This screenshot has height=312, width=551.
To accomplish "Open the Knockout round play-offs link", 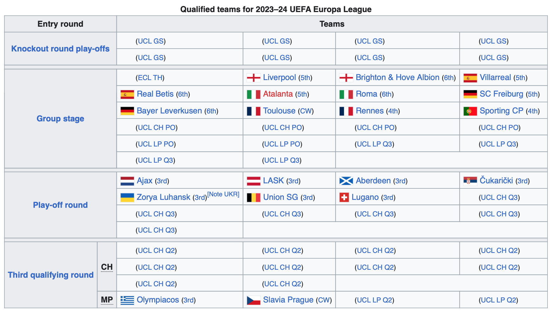I will pyautogui.click(x=60, y=49).
